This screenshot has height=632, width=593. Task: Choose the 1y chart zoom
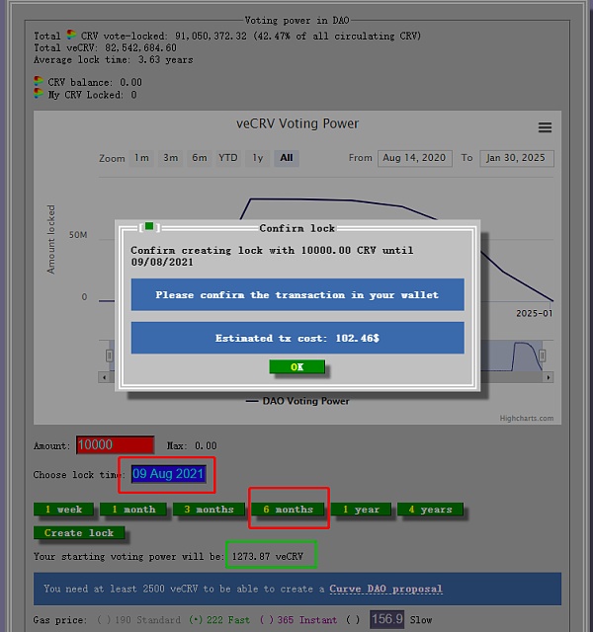pyautogui.click(x=258, y=158)
